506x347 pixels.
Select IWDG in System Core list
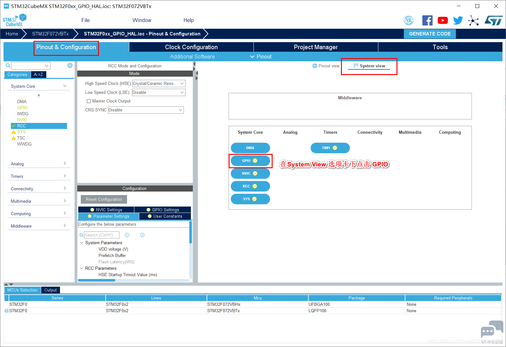(23, 114)
